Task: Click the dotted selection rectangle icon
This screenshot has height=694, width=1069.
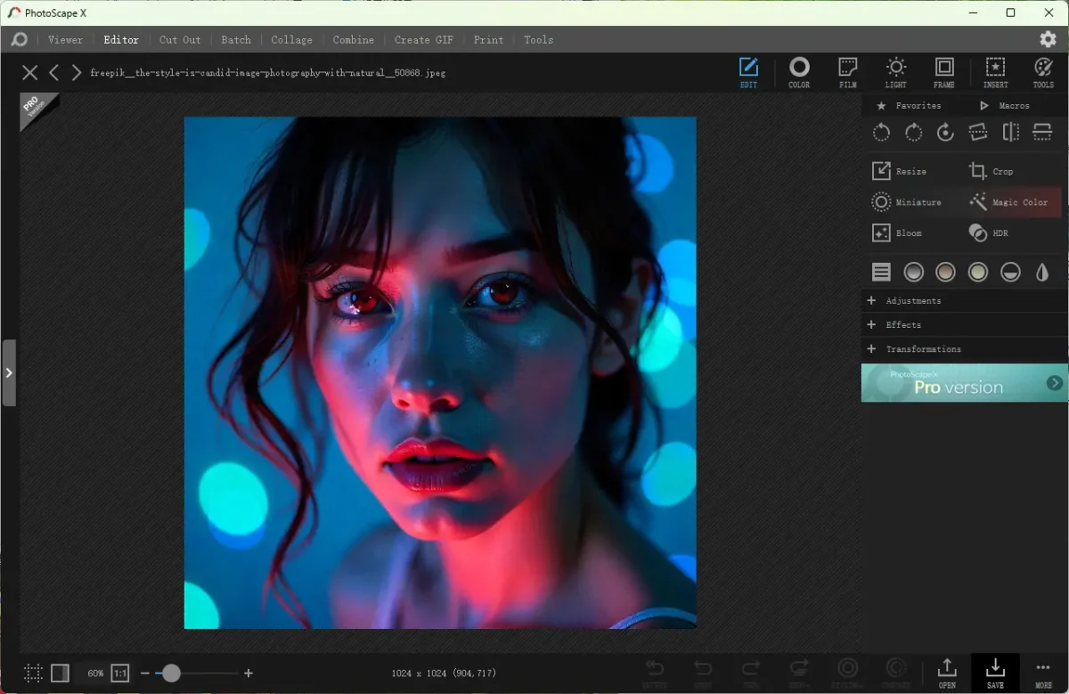Action: click(33, 674)
